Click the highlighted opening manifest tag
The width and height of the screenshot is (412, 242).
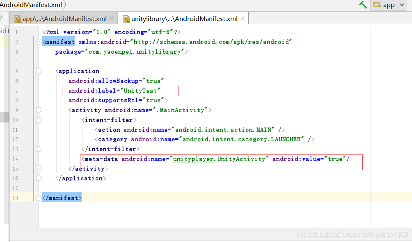coord(59,42)
